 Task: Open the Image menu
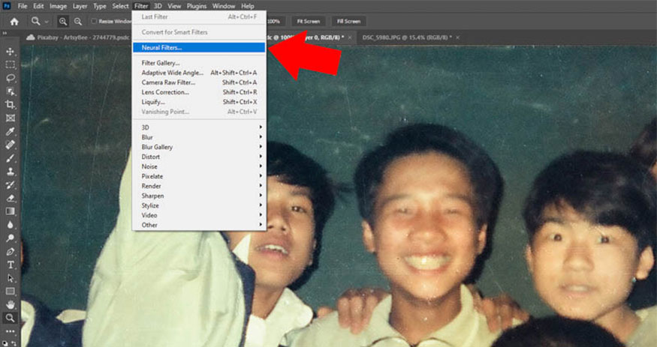tap(59, 6)
